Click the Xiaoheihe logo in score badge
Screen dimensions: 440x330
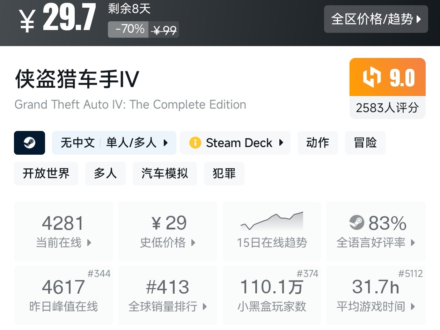(372, 78)
